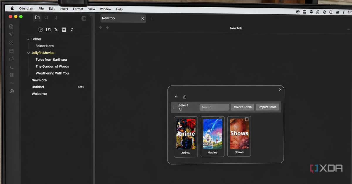
Task: Open the Apple menu
Action: click(12, 8)
